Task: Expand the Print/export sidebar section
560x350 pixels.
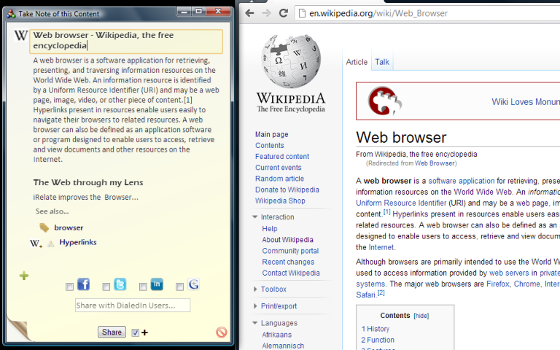Action: tap(255, 306)
